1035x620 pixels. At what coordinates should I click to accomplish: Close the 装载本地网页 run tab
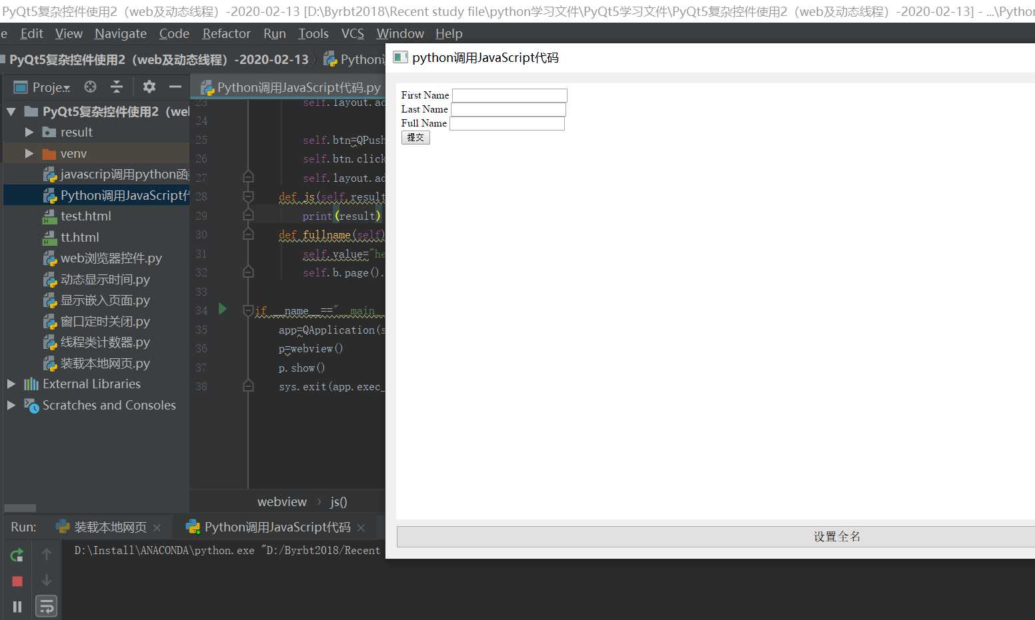pyautogui.click(x=157, y=528)
